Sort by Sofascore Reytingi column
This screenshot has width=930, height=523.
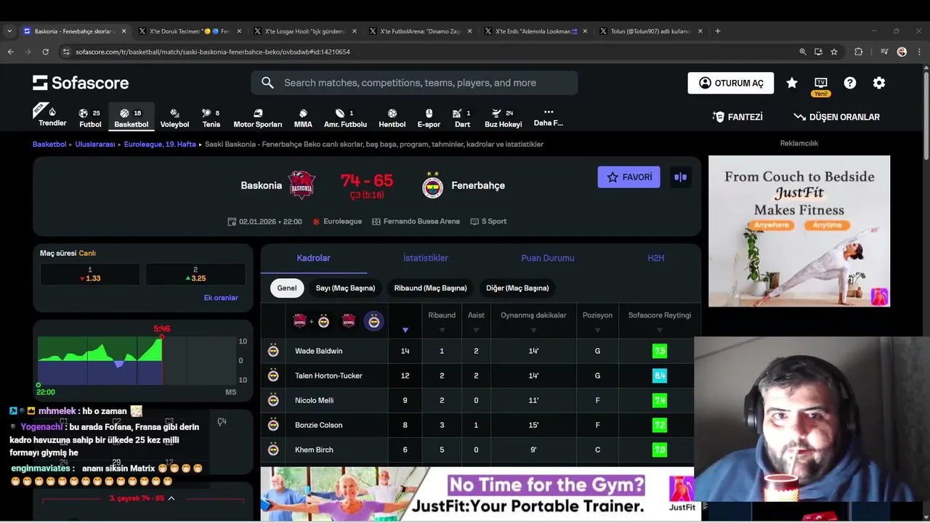(660, 322)
